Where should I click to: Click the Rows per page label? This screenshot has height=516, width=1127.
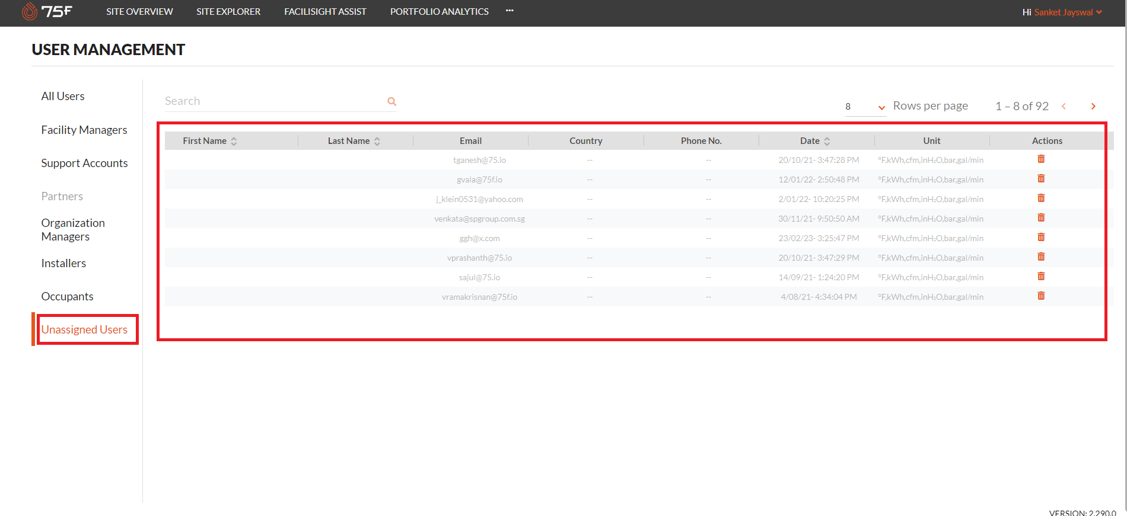[930, 106]
